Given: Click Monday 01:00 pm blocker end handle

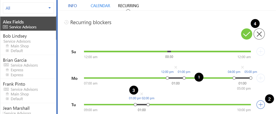Looking at the screenshot, I should [x=184, y=78].
